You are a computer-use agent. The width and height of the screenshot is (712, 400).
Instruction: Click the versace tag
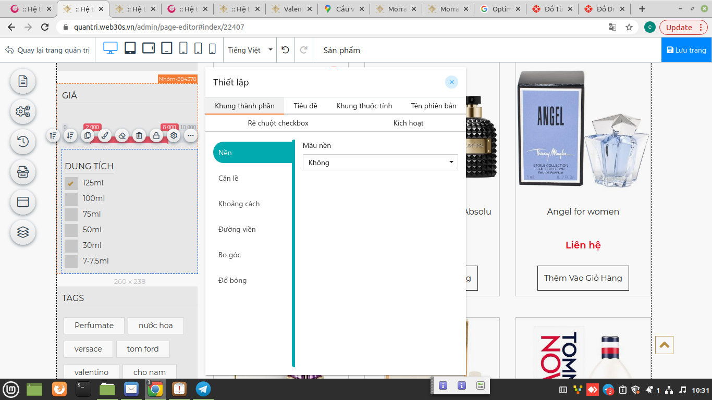pos(88,349)
